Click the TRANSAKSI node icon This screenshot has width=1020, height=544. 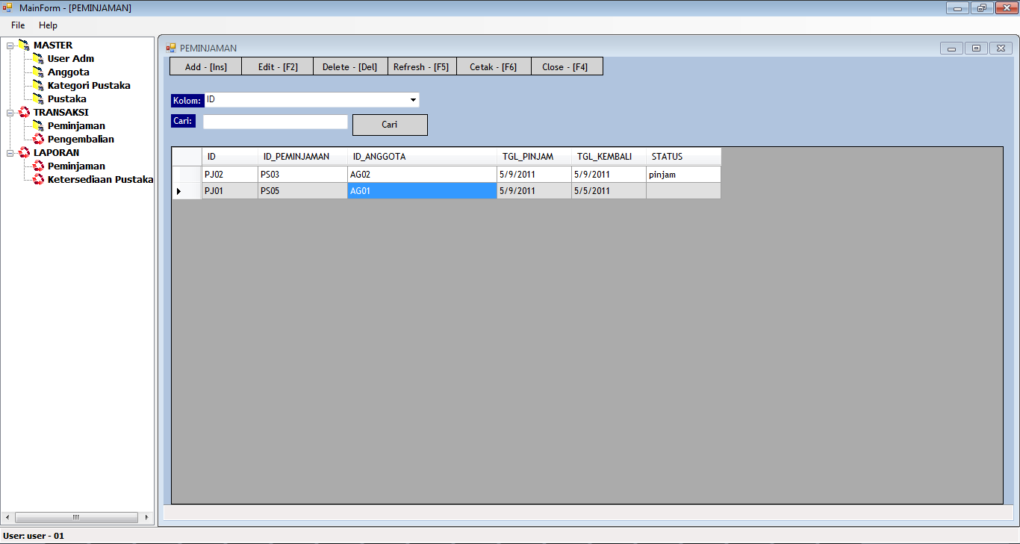(x=24, y=113)
